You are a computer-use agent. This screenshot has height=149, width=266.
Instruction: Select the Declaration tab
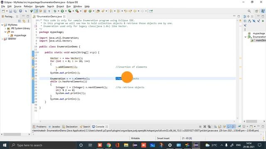[70, 127]
